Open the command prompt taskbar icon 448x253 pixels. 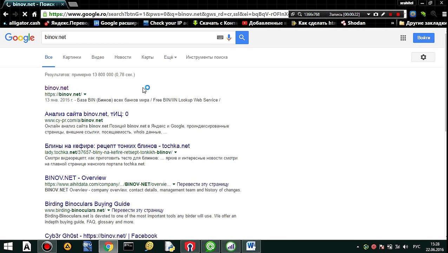click(129, 247)
